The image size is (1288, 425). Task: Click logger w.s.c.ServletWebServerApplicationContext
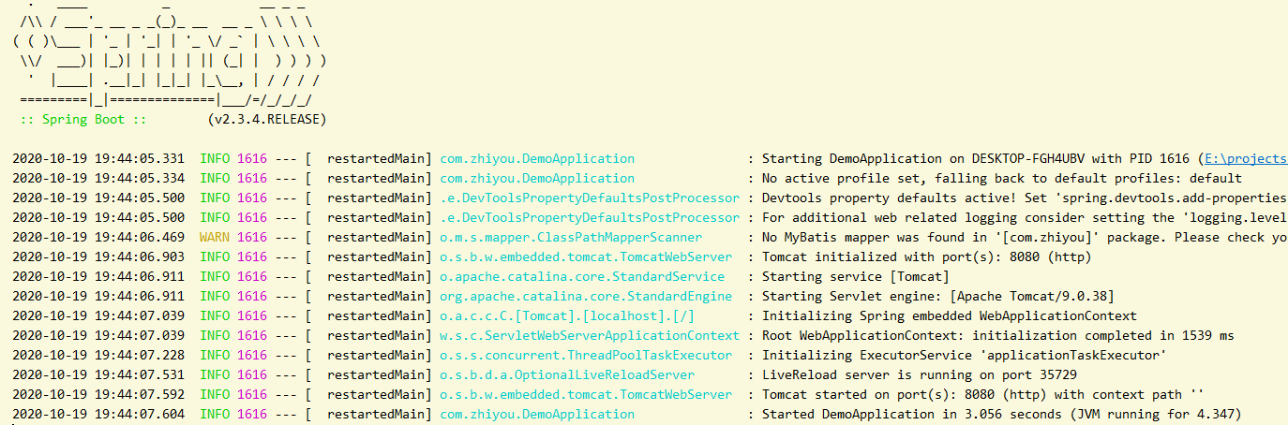pos(590,336)
